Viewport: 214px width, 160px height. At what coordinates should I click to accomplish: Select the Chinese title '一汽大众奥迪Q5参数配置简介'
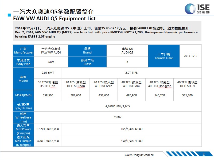[53, 11]
